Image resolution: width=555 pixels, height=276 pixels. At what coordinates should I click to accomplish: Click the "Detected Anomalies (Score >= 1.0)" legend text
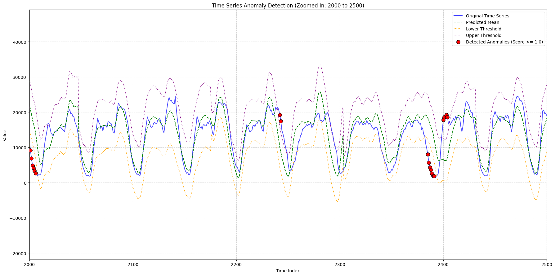[504, 42]
